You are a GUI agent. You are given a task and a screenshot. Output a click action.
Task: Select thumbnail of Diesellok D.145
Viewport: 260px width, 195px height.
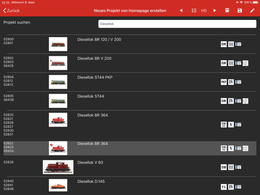point(58,185)
